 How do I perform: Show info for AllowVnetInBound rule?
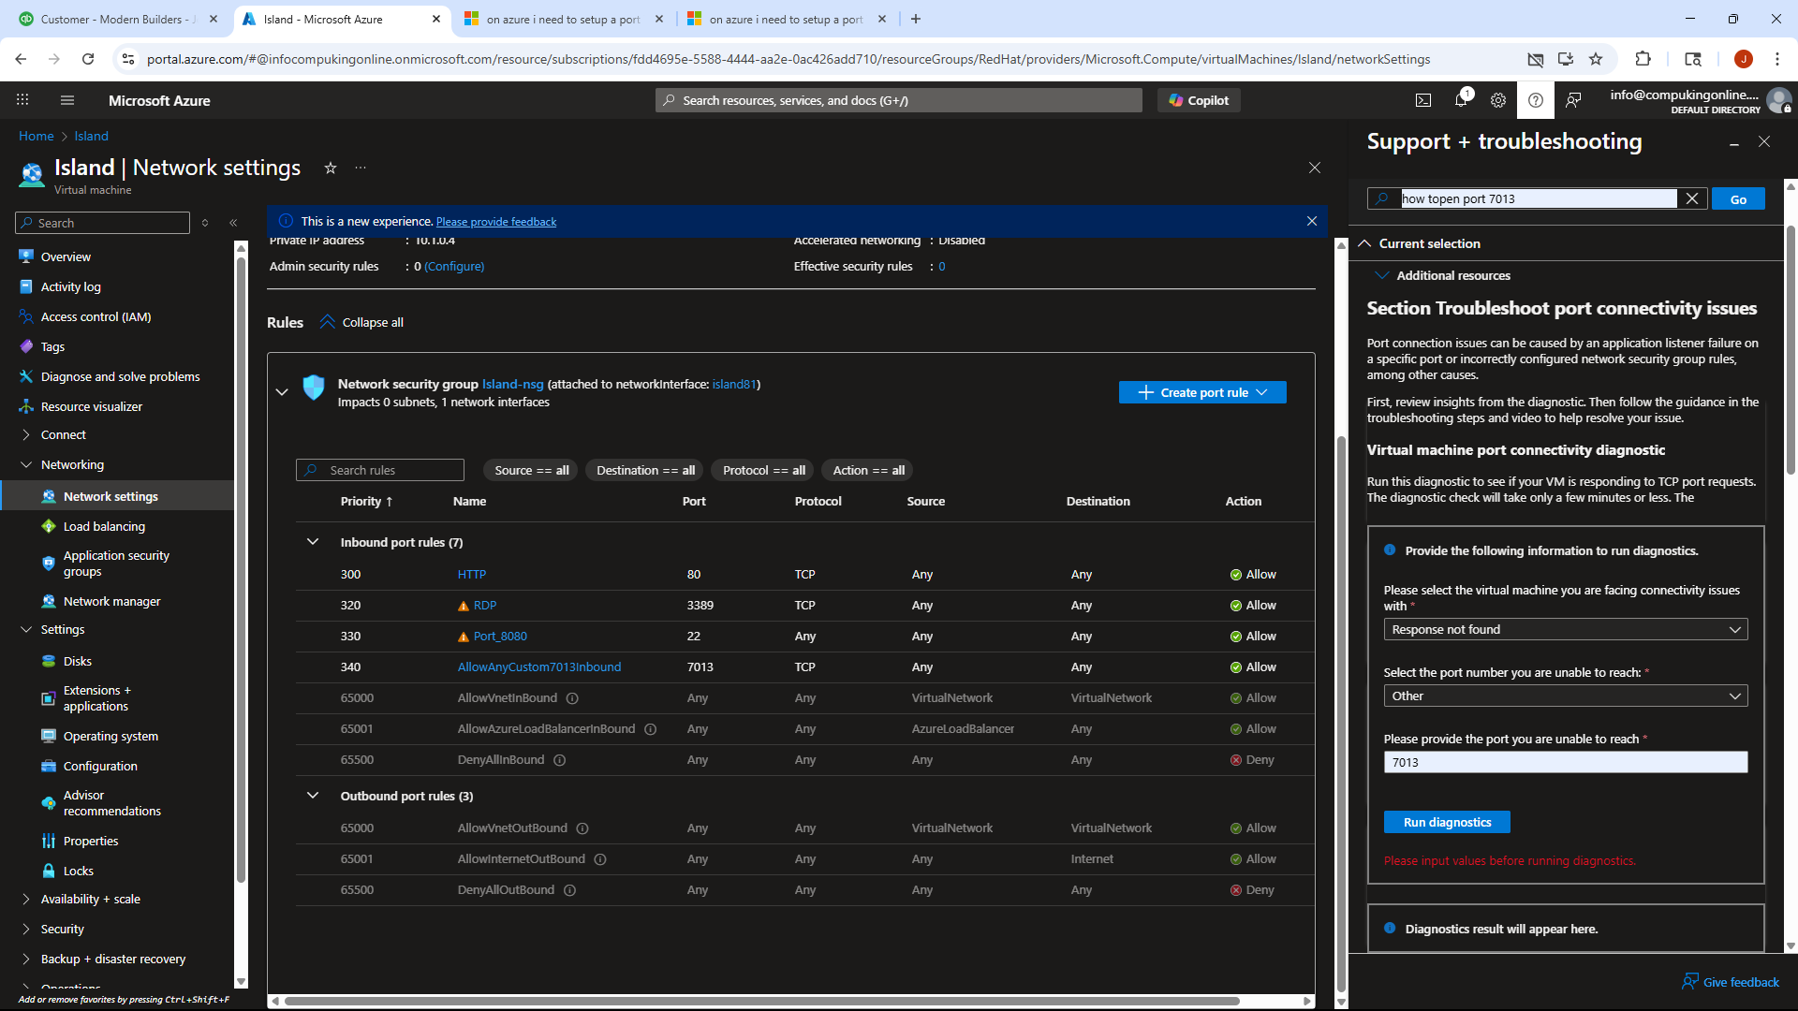coord(572,698)
